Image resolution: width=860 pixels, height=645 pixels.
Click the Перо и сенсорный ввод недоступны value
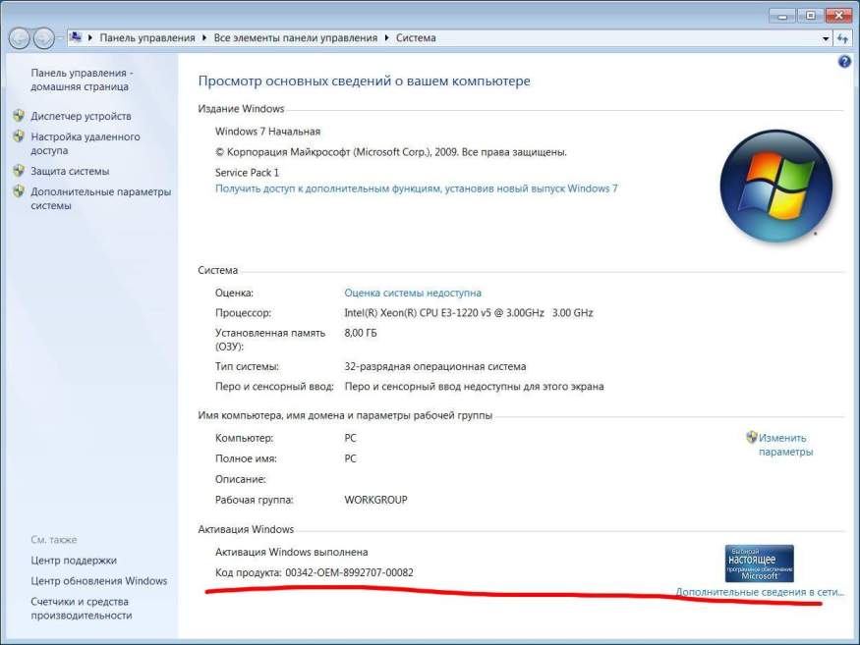tap(474, 387)
